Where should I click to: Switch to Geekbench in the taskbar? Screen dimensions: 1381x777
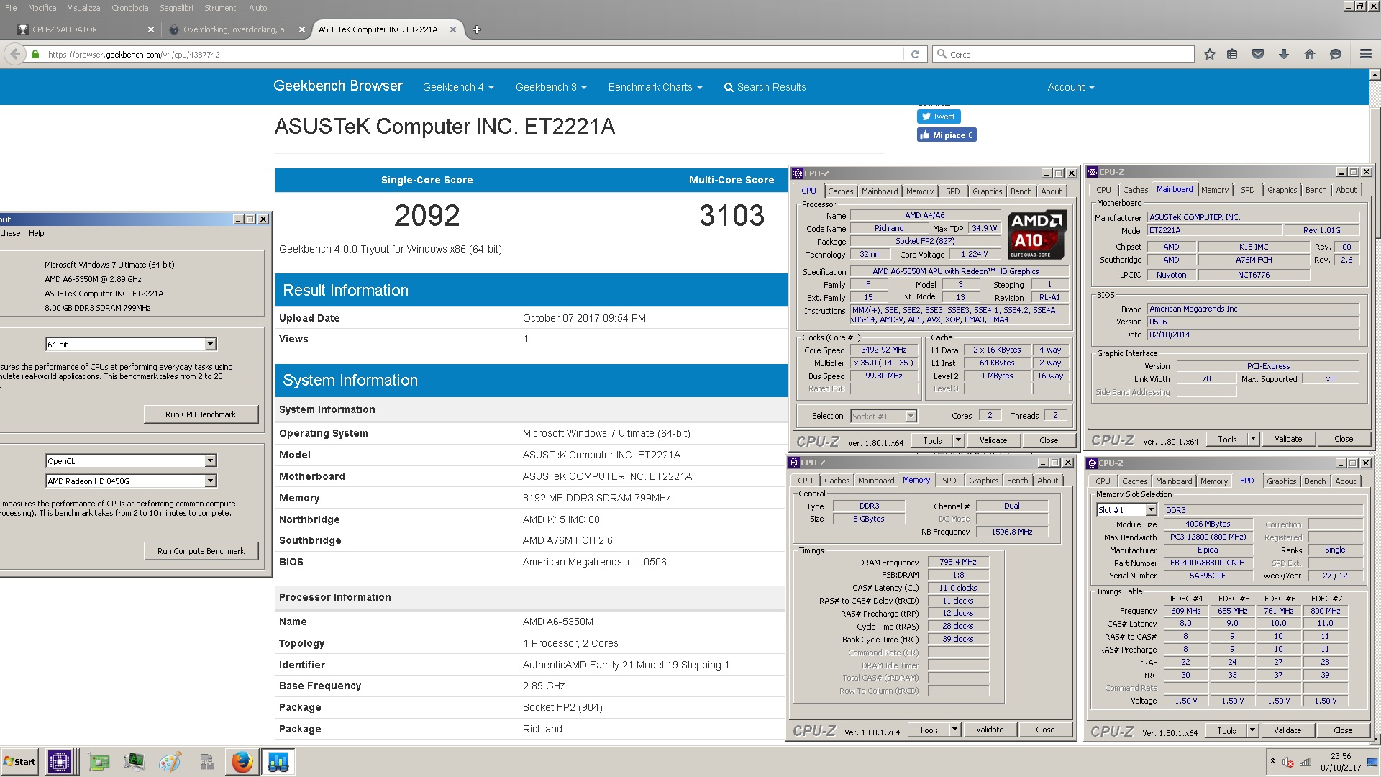click(x=278, y=762)
